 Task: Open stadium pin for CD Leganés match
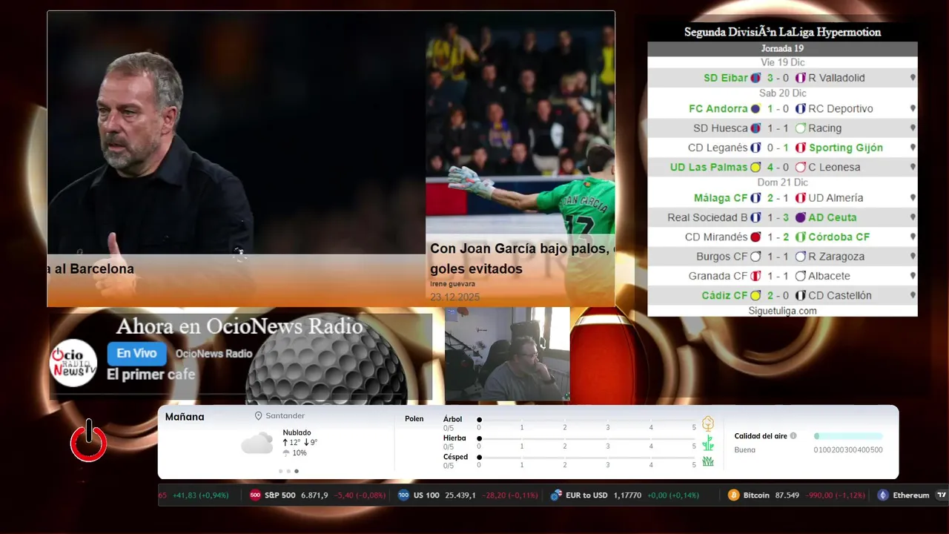(x=913, y=148)
